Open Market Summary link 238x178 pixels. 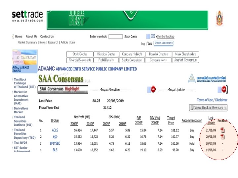pos(27,43)
